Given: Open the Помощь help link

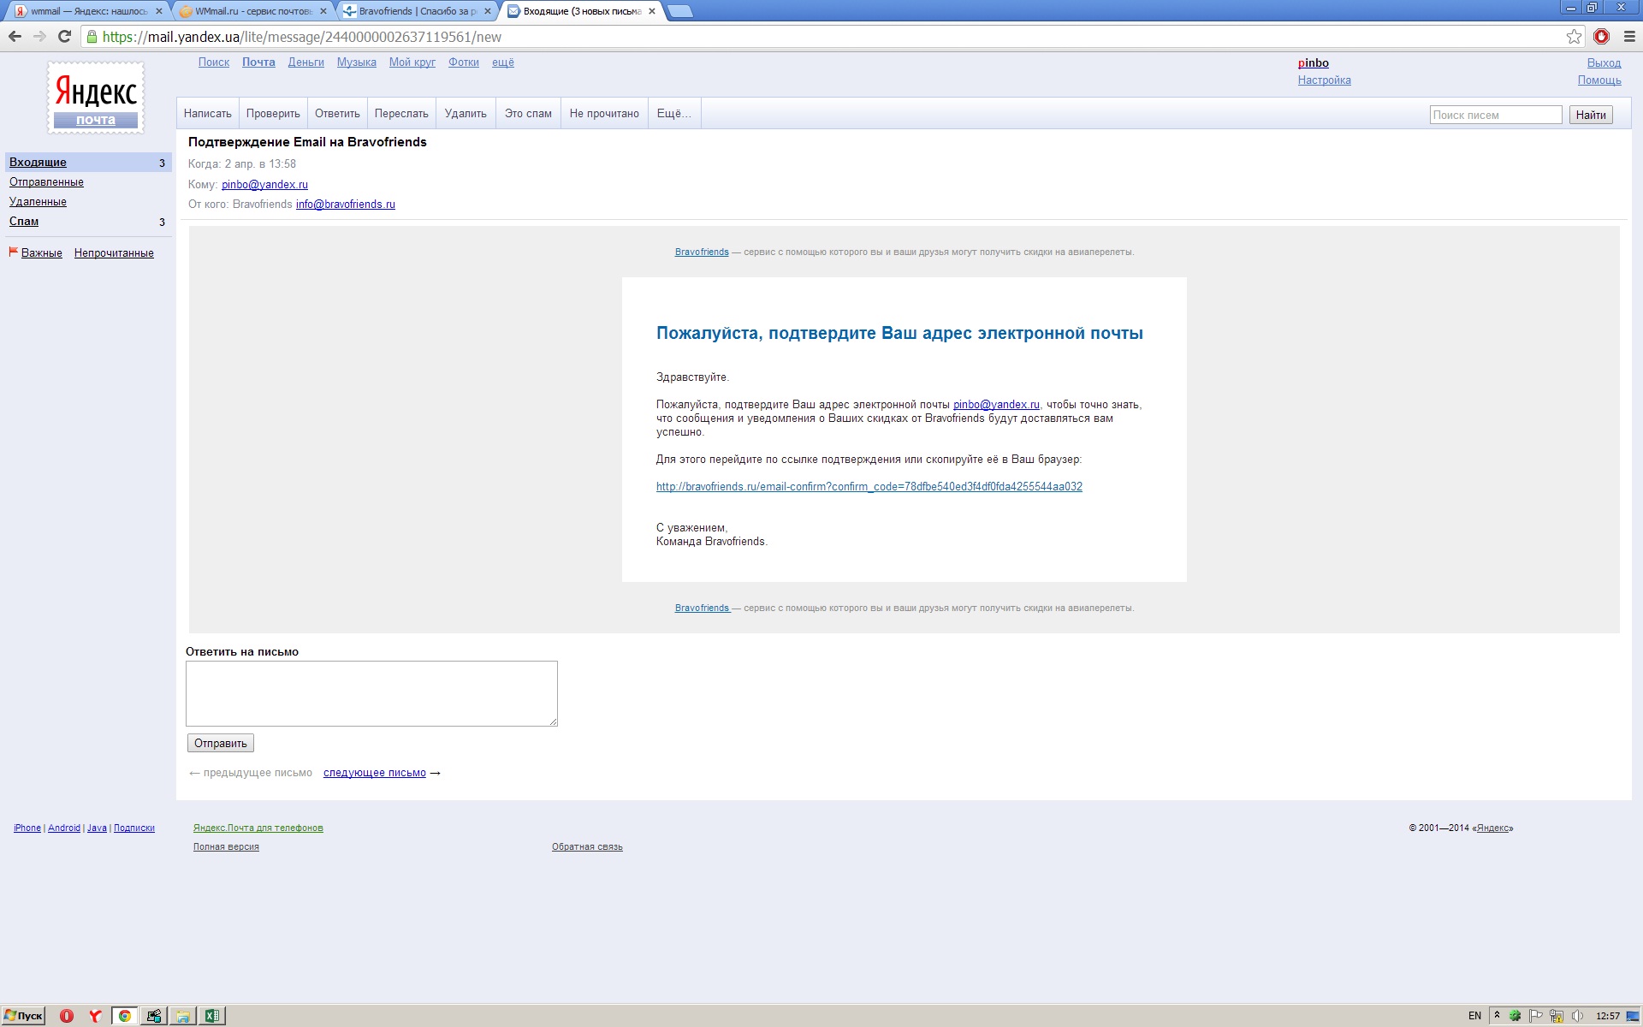Looking at the screenshot, I should coord(1599,80).
